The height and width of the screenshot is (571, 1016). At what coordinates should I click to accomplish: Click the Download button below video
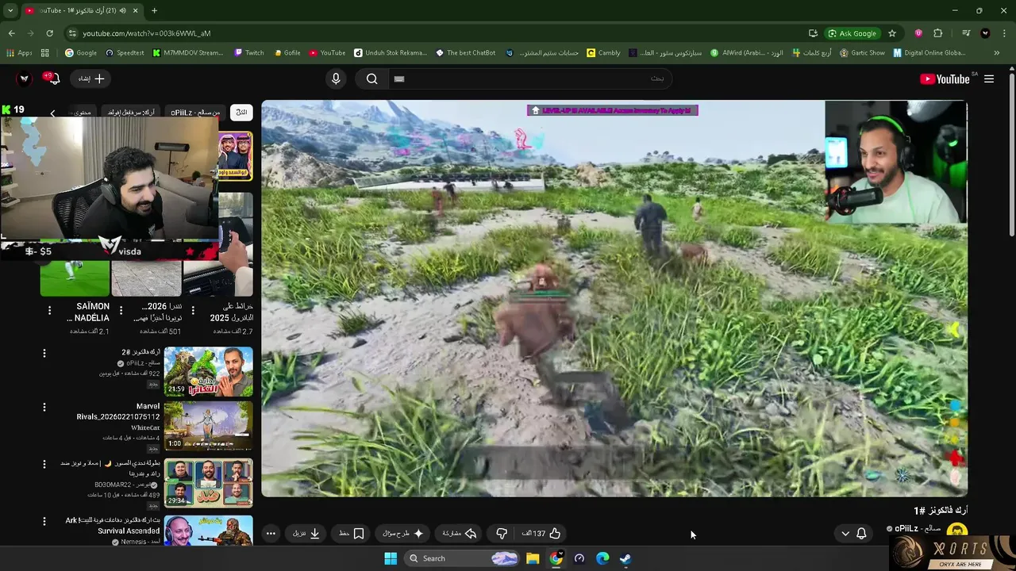[306, 534]
